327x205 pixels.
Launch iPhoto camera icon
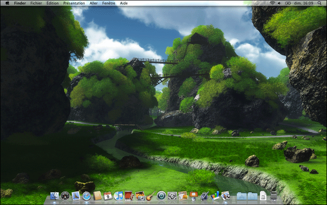[x=140, y=196]
